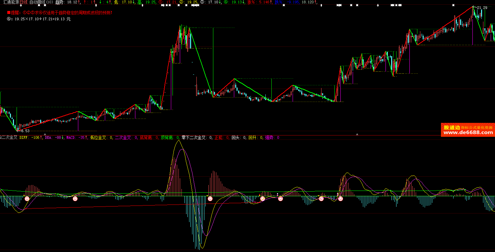The width and height of the screenshot is (495, 252).
Task: Click the 18.120 value in header
Action: 309,2
